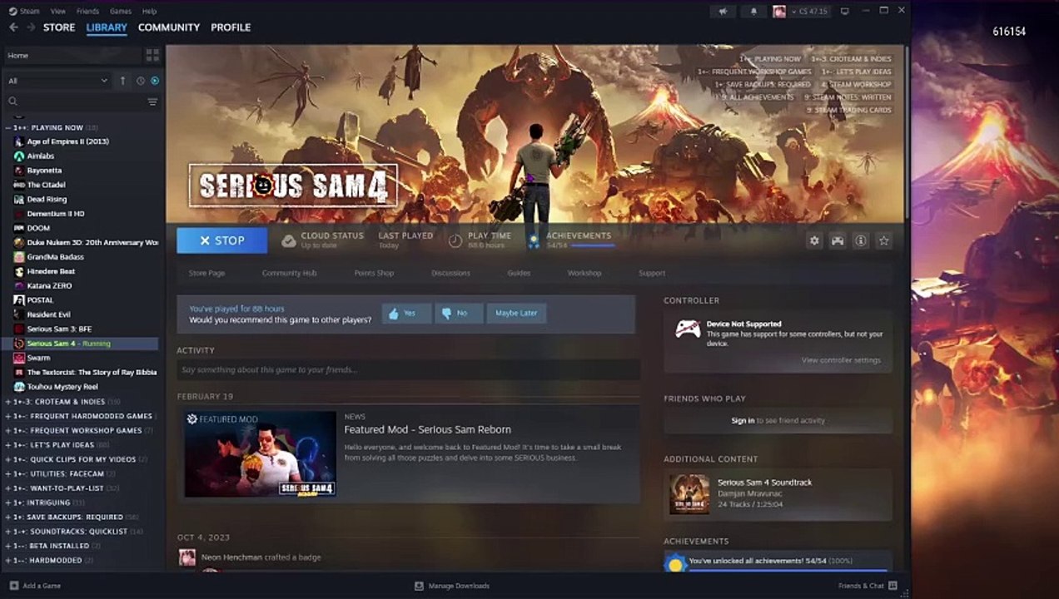Go back with the left arrow

[13, 27]
